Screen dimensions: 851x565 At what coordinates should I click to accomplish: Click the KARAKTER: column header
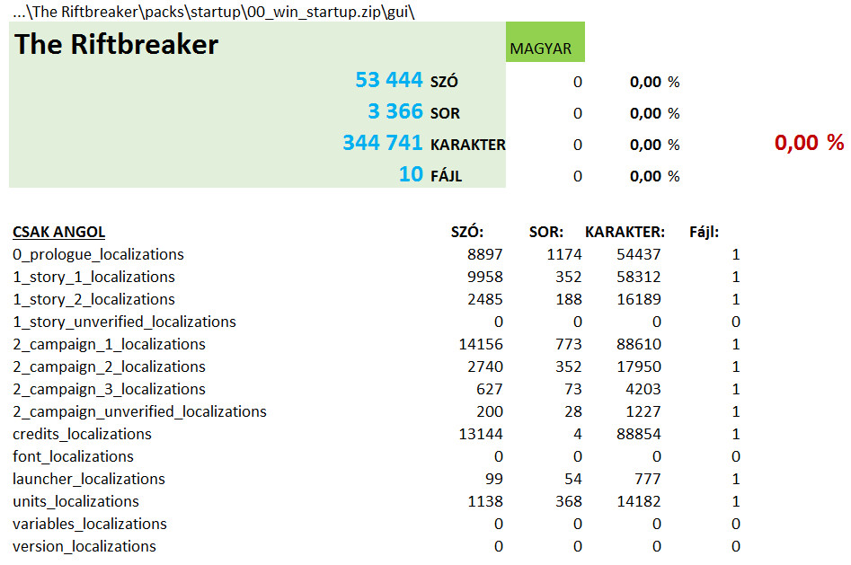[x=625, y=233]
